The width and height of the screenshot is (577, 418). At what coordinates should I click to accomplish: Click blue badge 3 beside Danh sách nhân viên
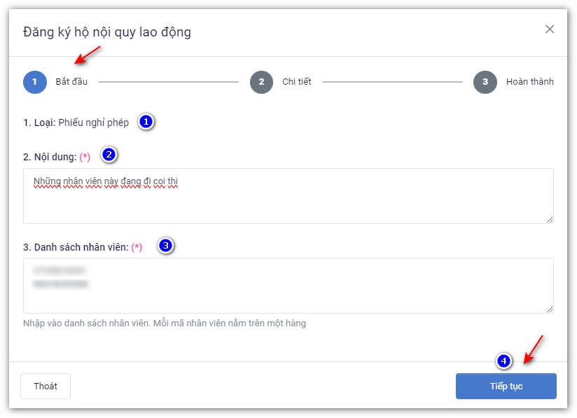point(165,246)
